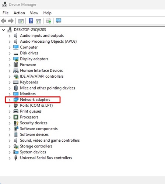Click the Forward arrow toolbar icon
Image resolution: width=165 pixels, height=184 pixels.
(11, 21)
